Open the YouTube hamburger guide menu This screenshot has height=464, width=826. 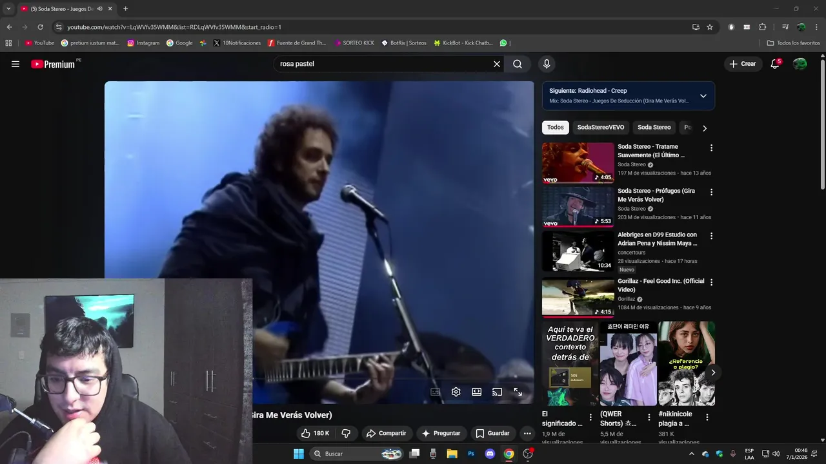click(x=15, y=64)
